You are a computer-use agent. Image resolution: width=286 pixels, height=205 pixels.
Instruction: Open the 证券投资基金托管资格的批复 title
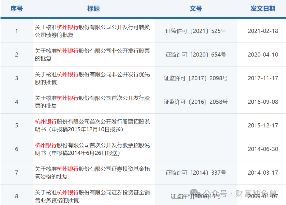(x=92, y=173)
